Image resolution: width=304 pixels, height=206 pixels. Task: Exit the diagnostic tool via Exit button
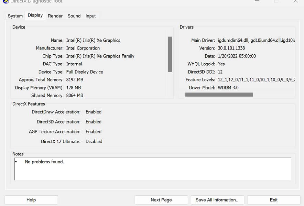point(273,200)
